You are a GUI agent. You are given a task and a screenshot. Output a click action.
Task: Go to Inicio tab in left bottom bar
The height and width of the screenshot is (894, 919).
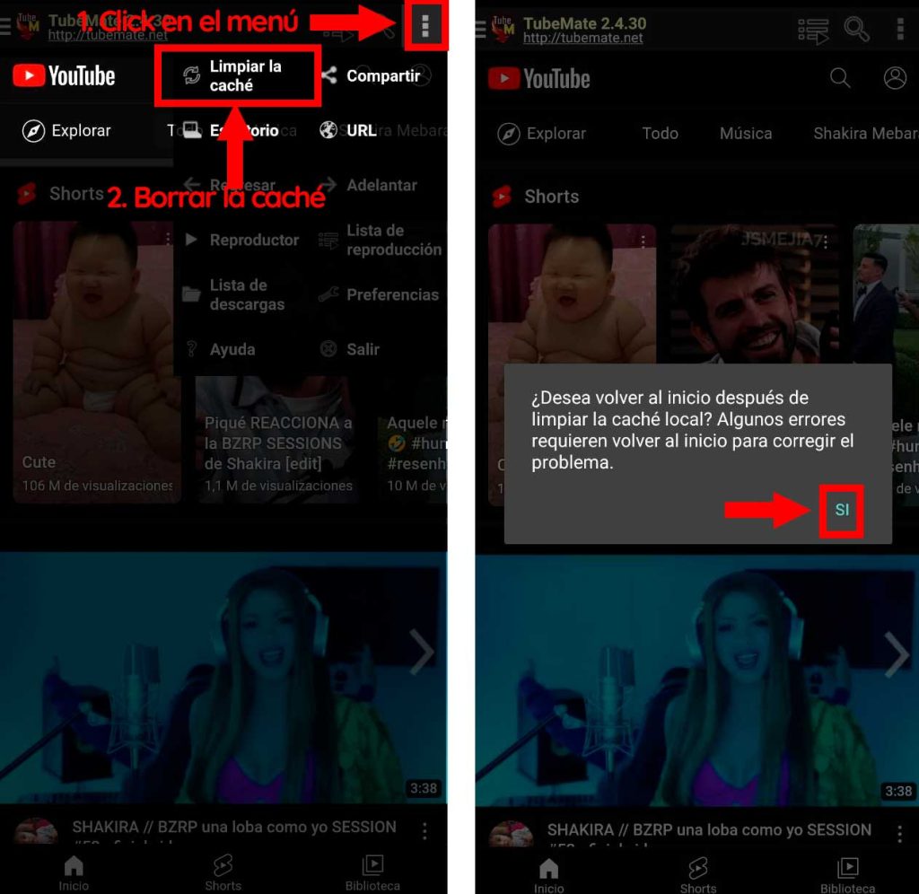[x=74, y=872]
